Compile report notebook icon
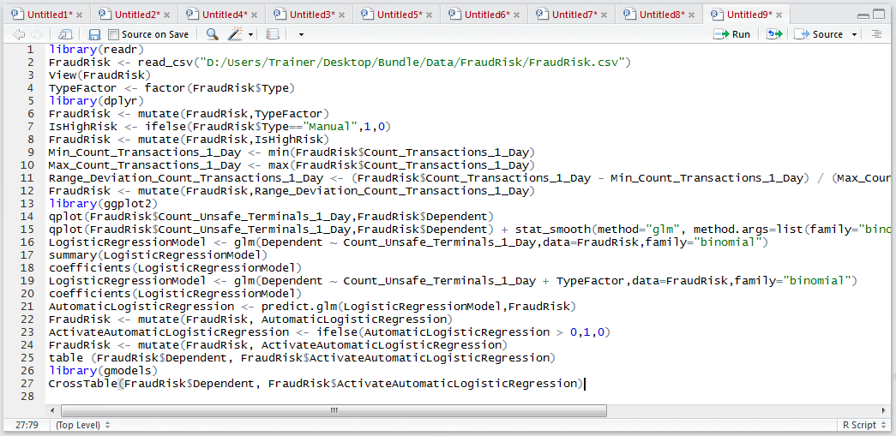Viewport: 896px width, 436px height. tap(273, 34)
